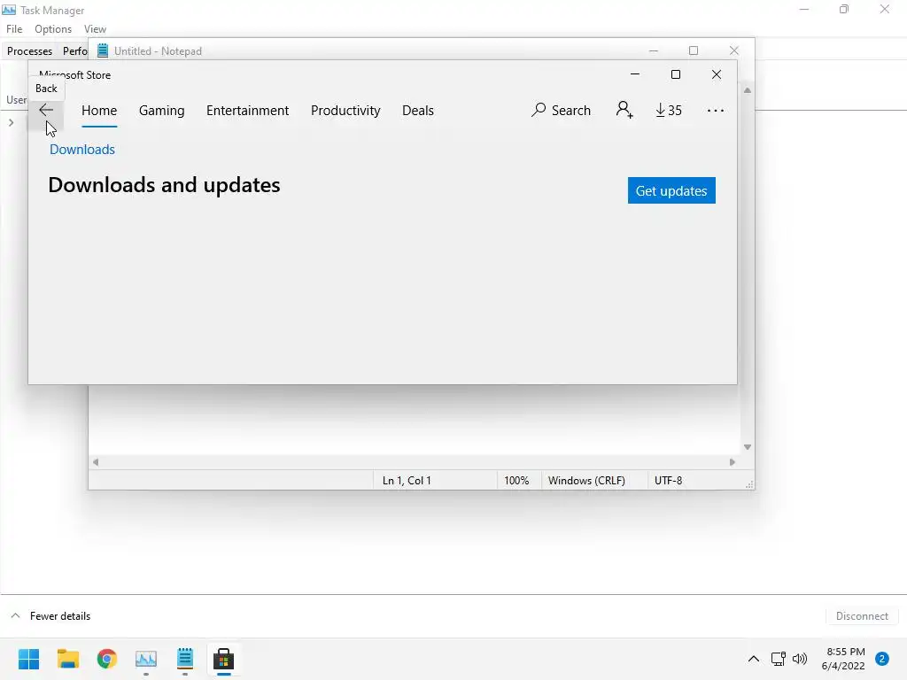Restore down the Task Manager window
The height and width of the screenshot is (680, 907).
click(844, 9)
